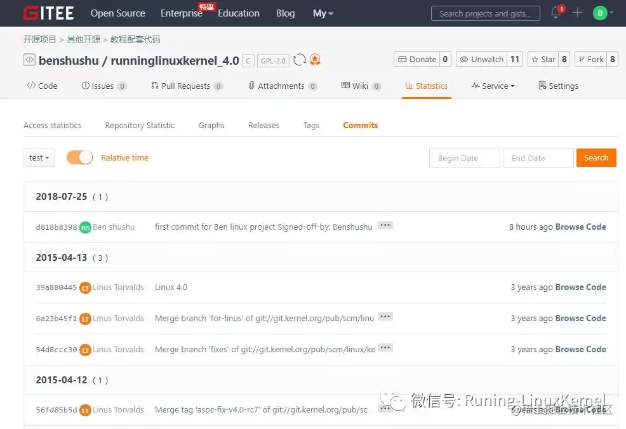Click the 其他开源 breadcrumb
Image resolution: width=626 pixels, height=429 pixels.
point(83,39)
